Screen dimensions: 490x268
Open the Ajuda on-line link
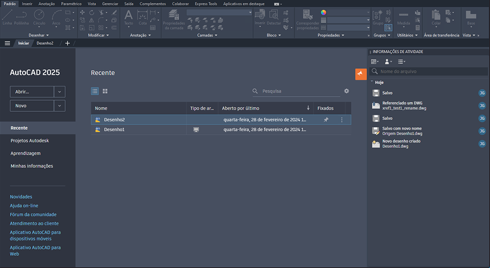pos(24,206)
